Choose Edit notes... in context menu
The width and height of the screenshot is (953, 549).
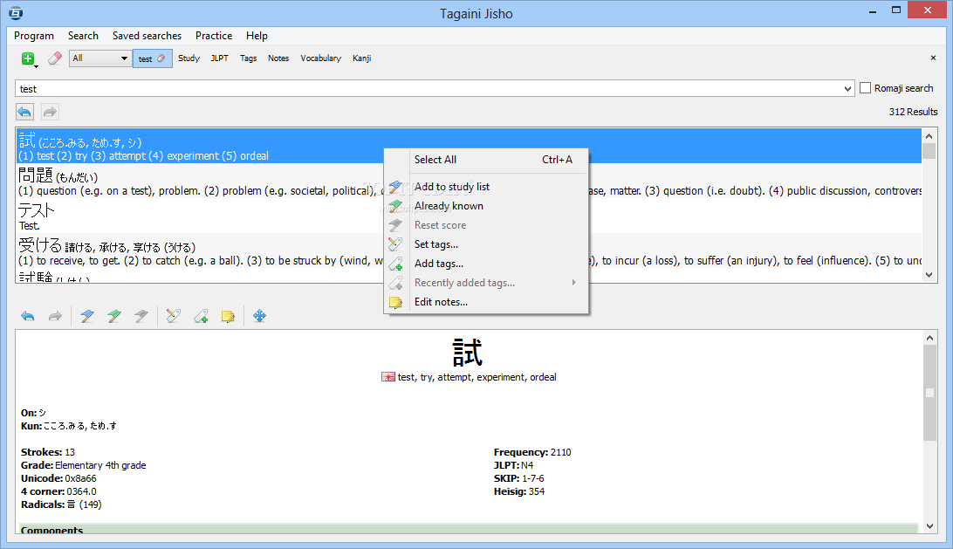[486, 302]
